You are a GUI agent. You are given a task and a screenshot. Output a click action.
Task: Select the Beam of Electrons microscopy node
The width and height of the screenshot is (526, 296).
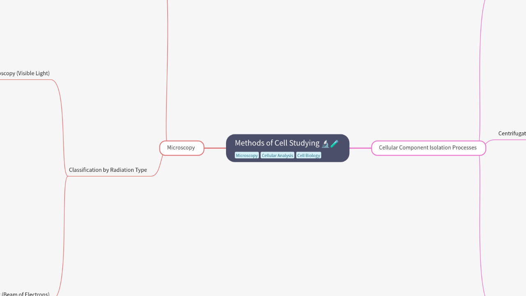click(x=25, y=294)
